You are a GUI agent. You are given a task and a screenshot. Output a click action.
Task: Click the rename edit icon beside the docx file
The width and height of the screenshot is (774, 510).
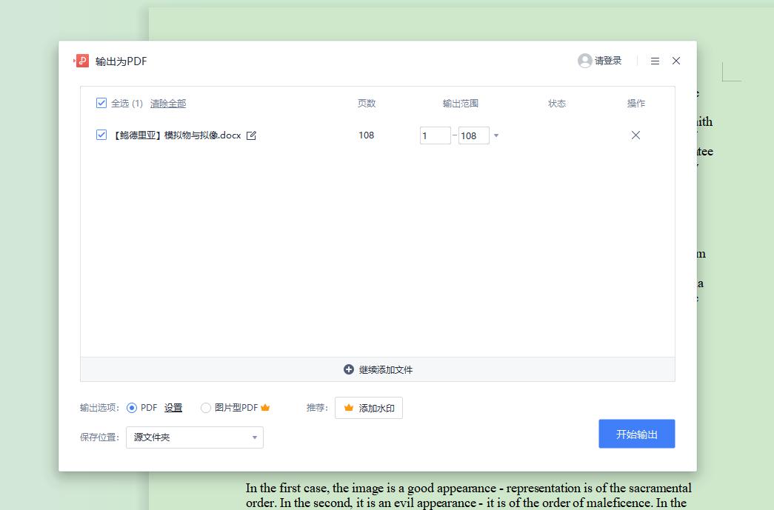tap(251, 135)
